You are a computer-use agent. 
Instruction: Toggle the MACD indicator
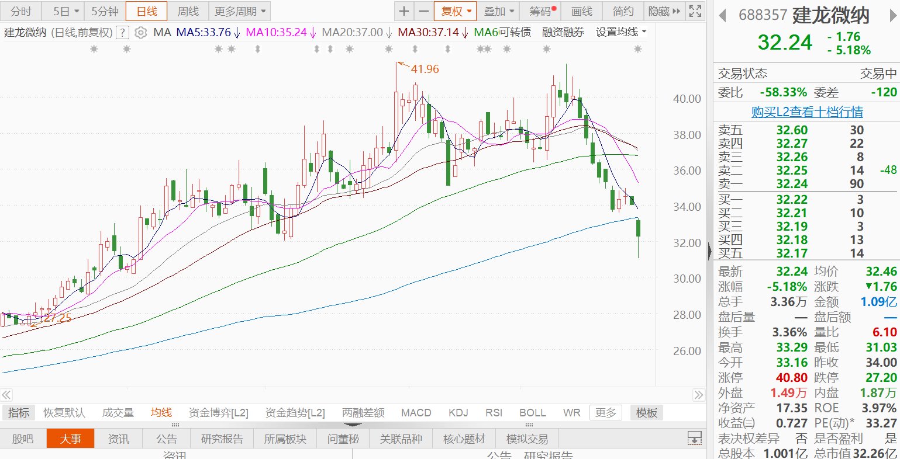(x=416, y=413)
